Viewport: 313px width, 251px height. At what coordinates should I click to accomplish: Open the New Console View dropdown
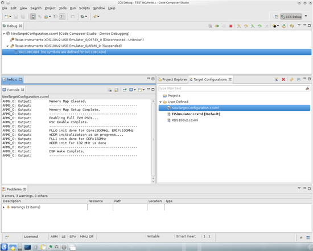143,90
